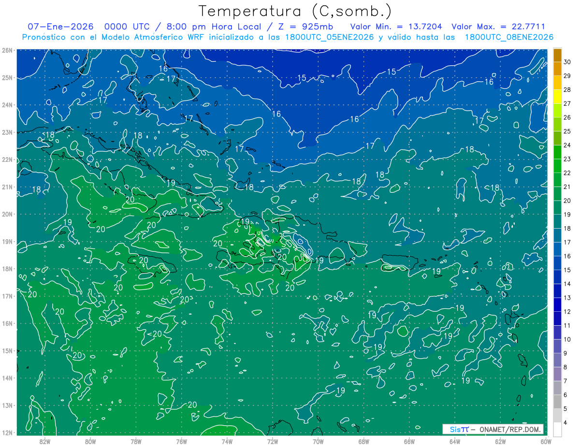
Task: Click the '18N' latitude axis label
Action: click(x=7, y=269)
